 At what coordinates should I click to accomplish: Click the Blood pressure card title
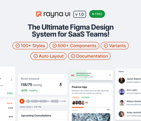click(30, 79)
